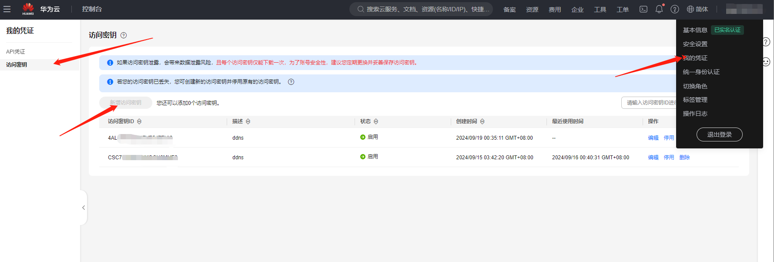Focus the cloud service search box
774x262 pixels.
(x=421, y=9)
